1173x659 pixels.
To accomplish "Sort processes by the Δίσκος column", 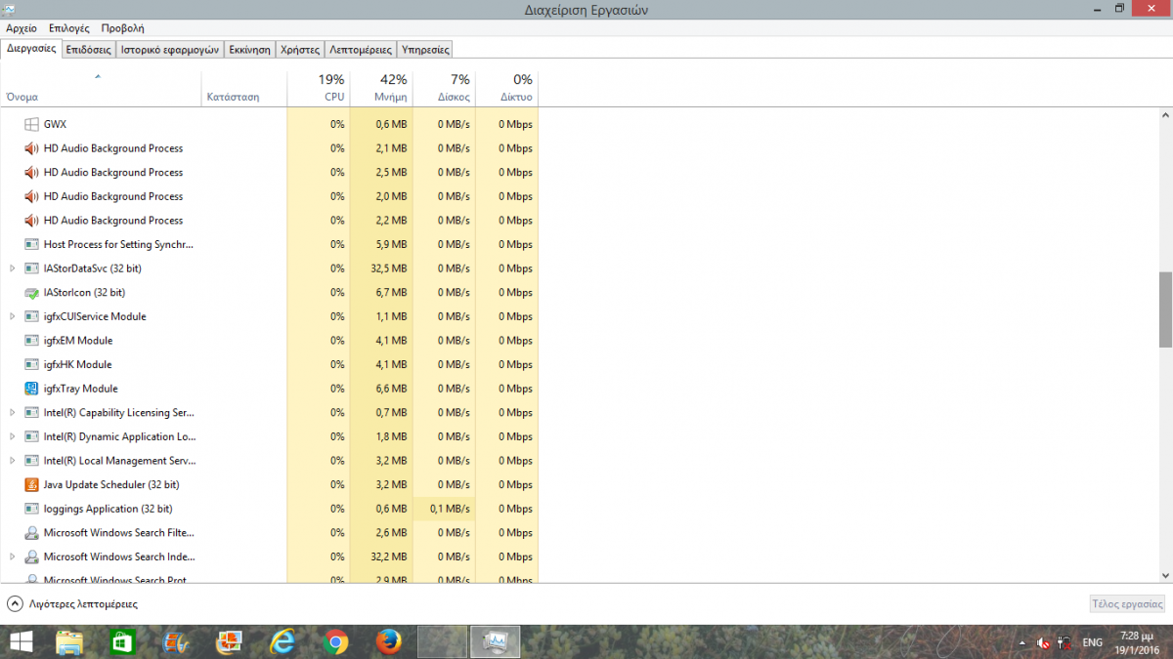I will 444,88.
